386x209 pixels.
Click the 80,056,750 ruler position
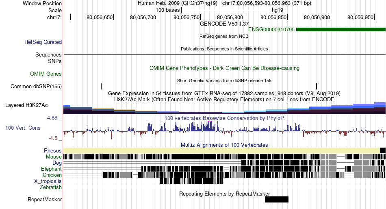(x=186, y=17)
